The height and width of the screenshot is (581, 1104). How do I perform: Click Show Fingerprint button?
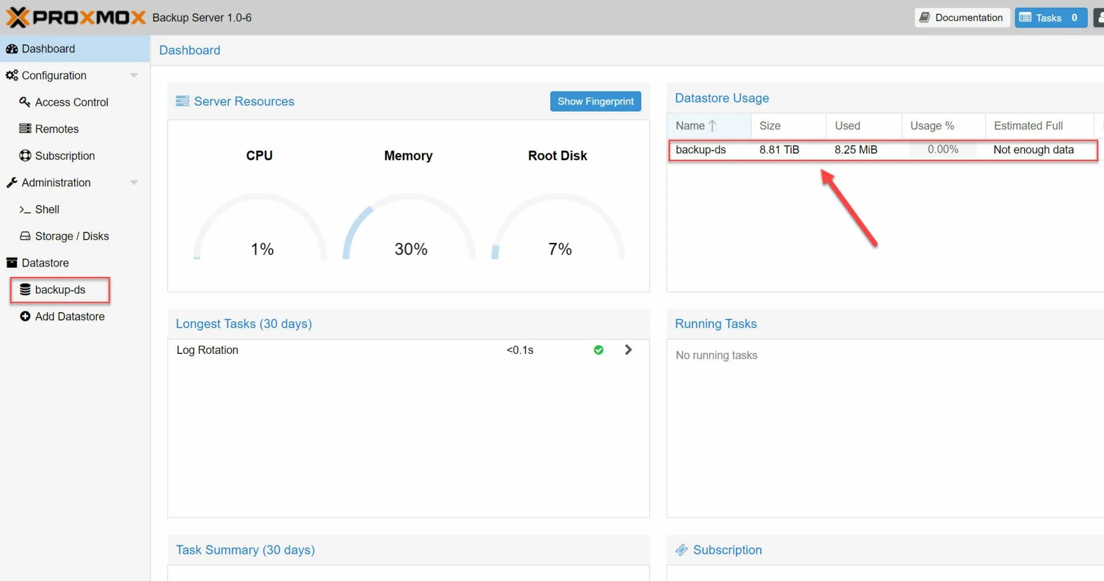[595, 101]
